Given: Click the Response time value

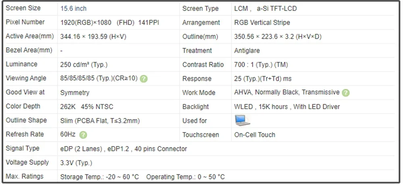Looking at the screenshot, I should click(x=263, y=79).
